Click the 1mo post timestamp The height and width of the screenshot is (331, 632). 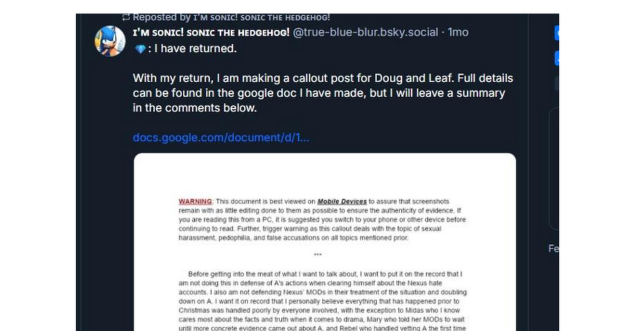click(458, 32)
